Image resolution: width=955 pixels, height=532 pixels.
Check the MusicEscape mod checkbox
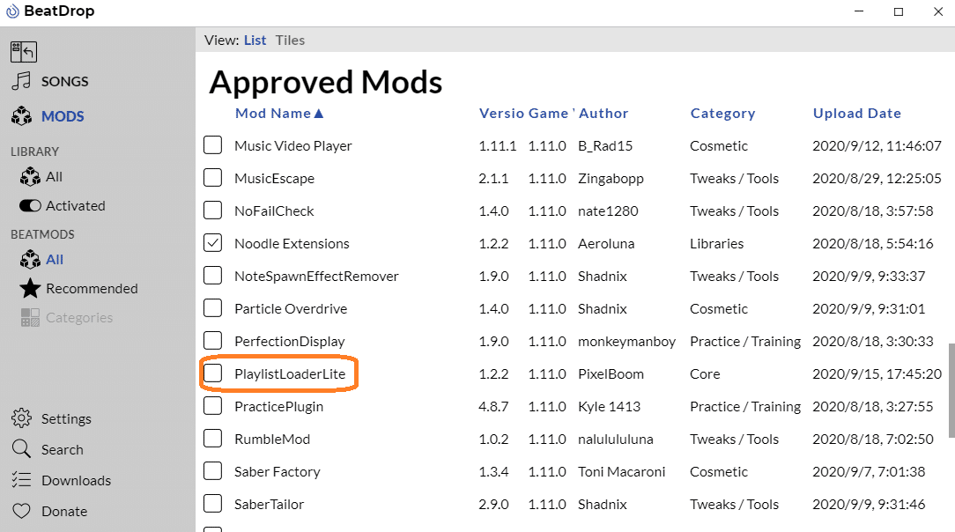coord(212,178)
